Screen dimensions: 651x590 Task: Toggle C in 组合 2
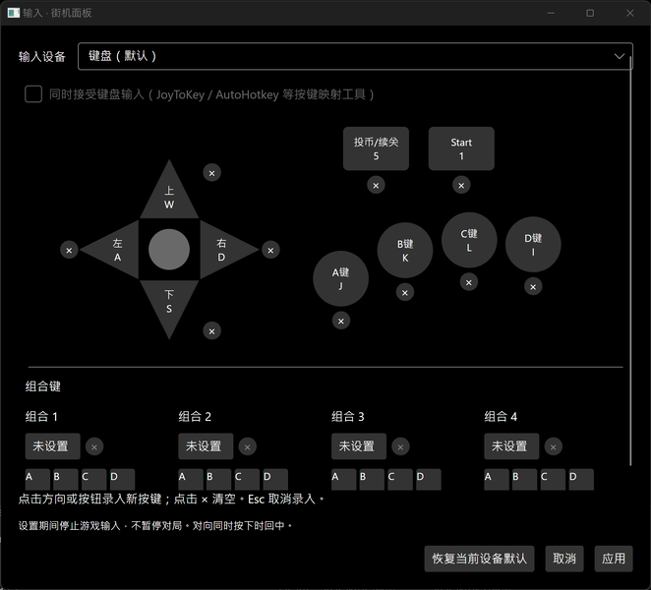coord(247,480)
